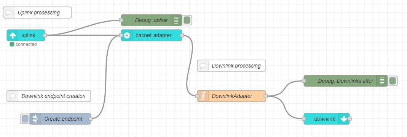Select the wire from DownlinkAdapter to Debug: Downlinks after
Screen dimensions: 407x137
pos(285,89)
